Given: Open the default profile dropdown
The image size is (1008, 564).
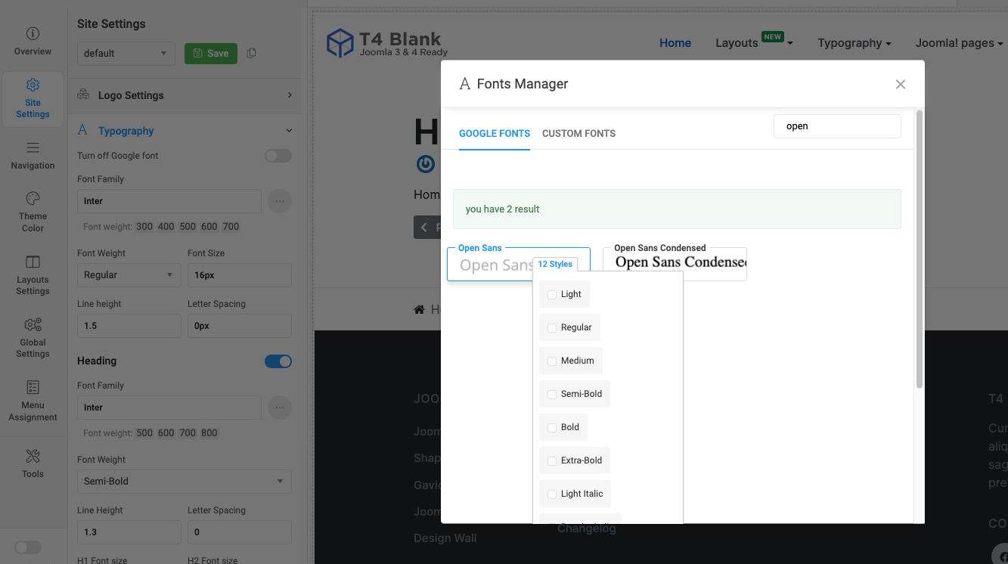Looking at the screenshot, I should [x=126, y=53].
